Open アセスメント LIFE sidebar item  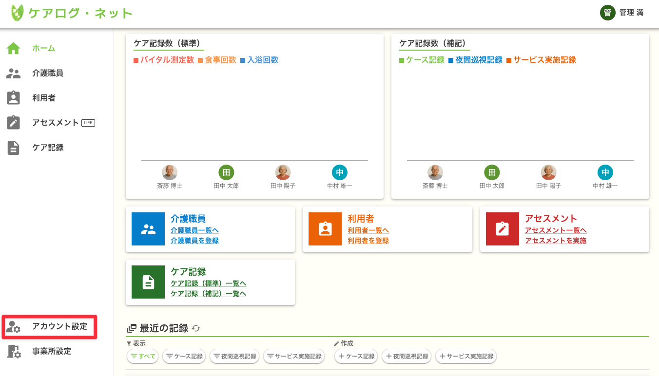55,123
